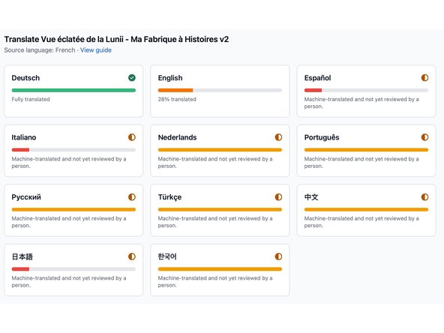444x333 pixels.
Task: Open the Deutsch translation
Action: pos(73,91)
